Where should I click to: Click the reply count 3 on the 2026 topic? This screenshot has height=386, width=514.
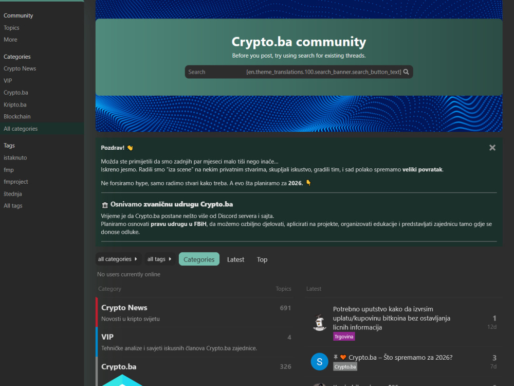point(494,358)
